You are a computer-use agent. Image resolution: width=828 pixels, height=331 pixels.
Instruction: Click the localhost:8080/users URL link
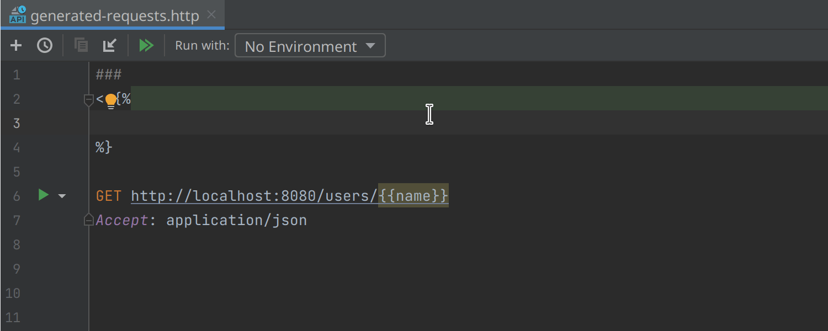tap(254, 196)
